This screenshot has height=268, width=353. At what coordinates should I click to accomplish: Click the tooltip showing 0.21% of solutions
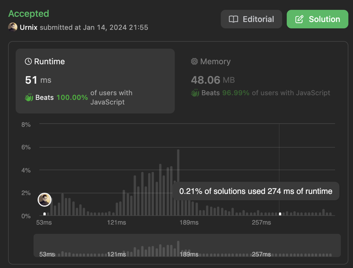coord(255,191)
